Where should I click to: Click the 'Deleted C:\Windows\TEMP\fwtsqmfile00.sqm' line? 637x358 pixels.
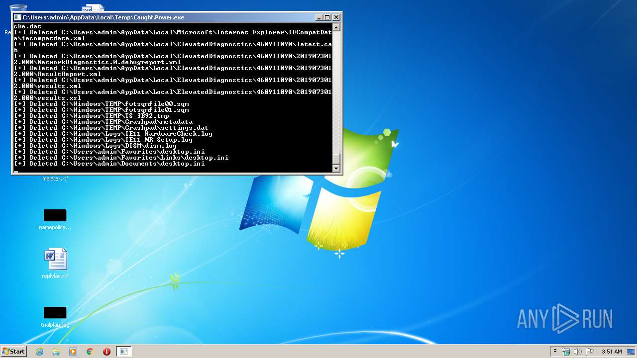[101, 104]
